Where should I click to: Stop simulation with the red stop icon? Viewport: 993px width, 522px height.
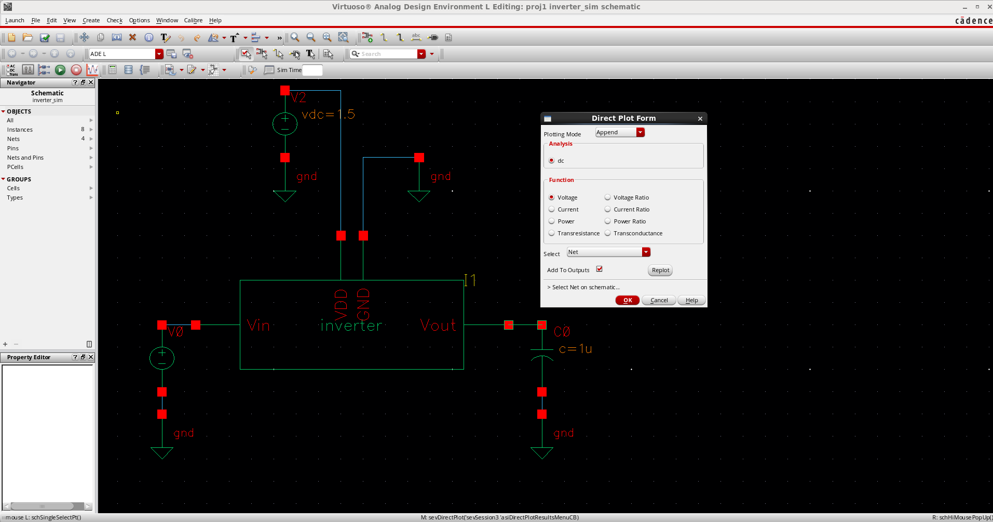click(x=76, y=70)
